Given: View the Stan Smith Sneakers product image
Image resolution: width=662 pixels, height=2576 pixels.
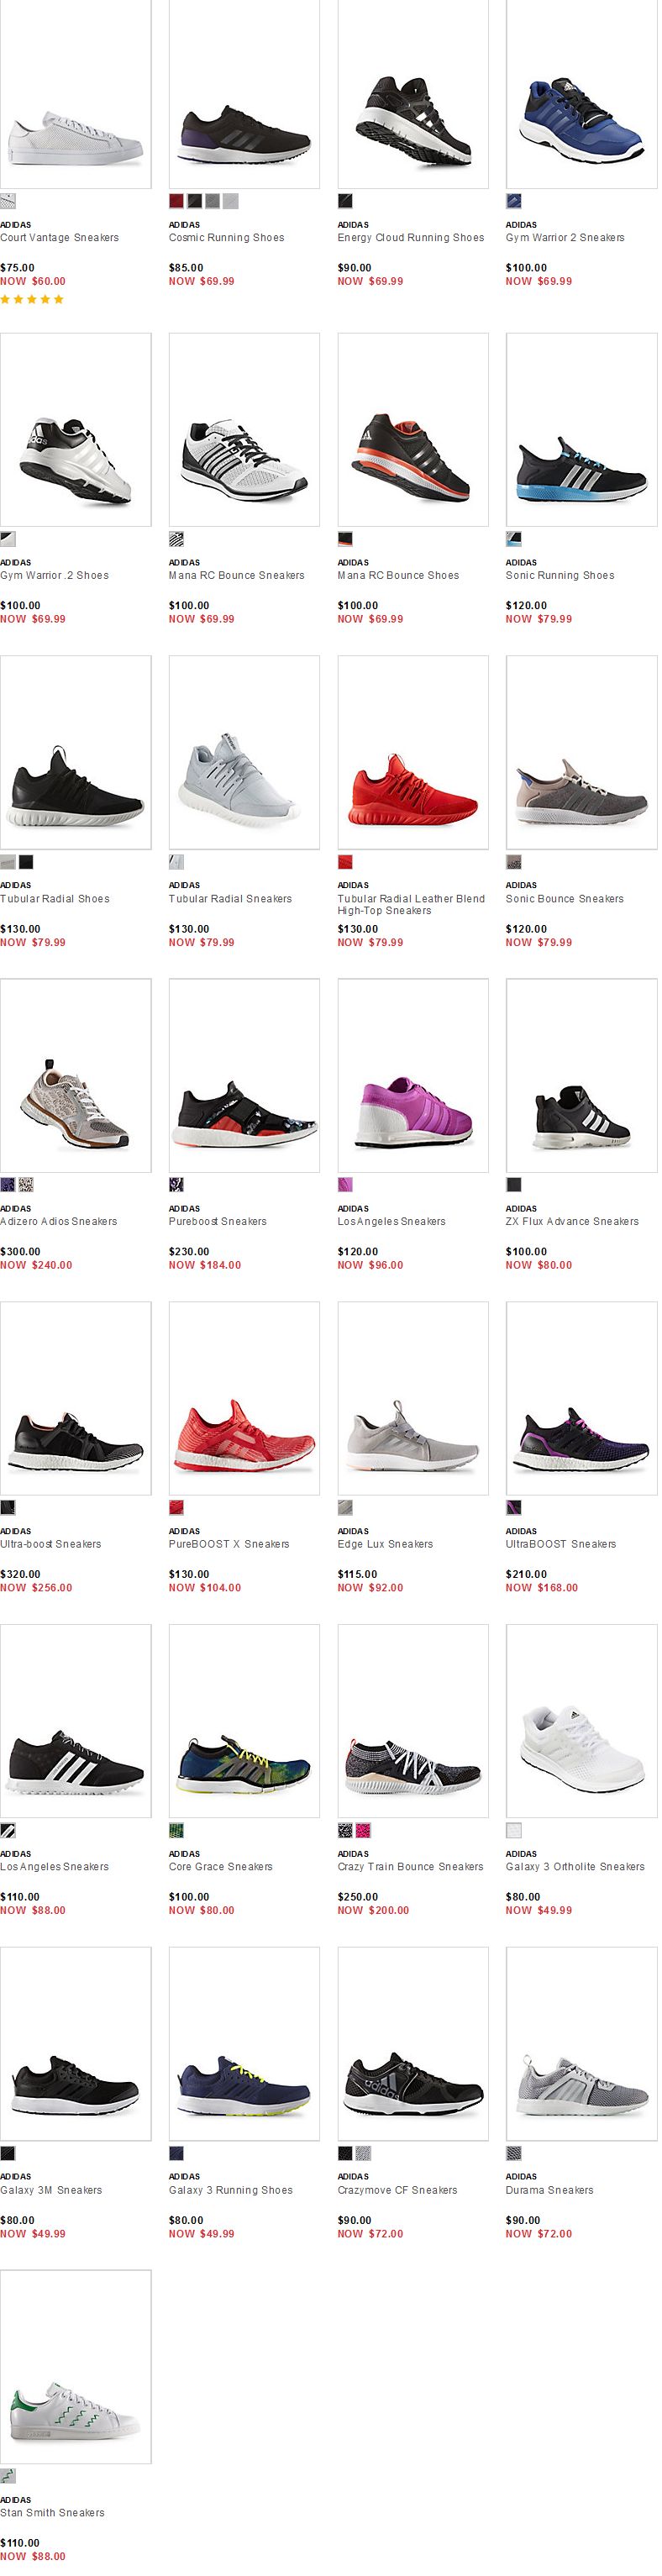Looking at the screenshot, I should [76, 2367].
